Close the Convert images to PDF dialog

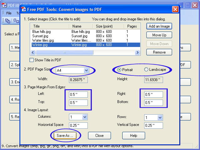tap(175, 9)
